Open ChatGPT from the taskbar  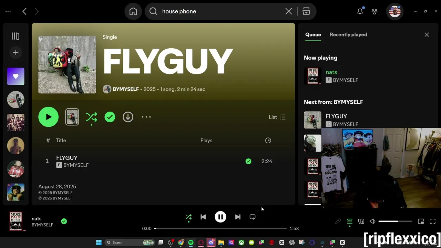click(292, 242)
